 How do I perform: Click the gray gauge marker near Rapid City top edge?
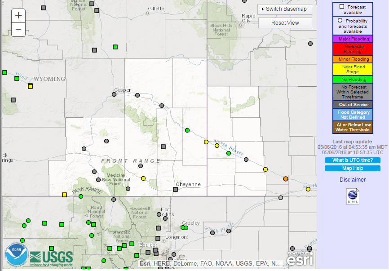click(244, 1)
